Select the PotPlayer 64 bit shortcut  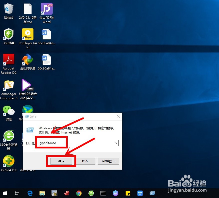28,39
